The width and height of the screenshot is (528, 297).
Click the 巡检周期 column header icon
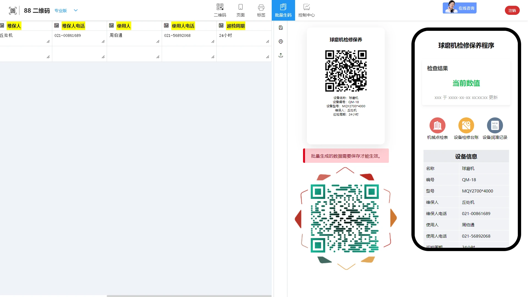(x=221, y=26)
